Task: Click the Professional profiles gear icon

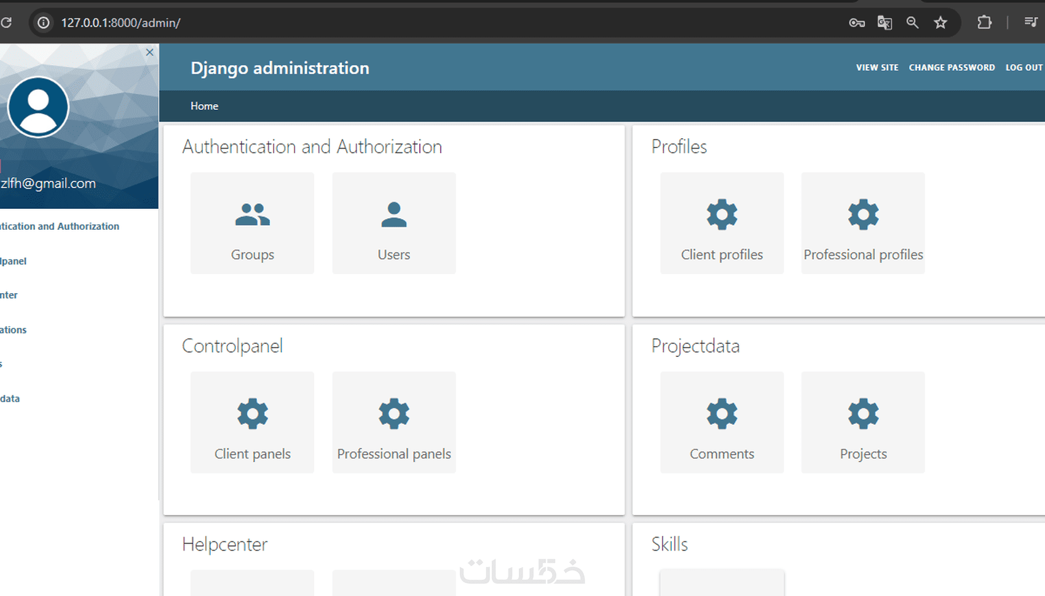Action: [x=863, y=214]
